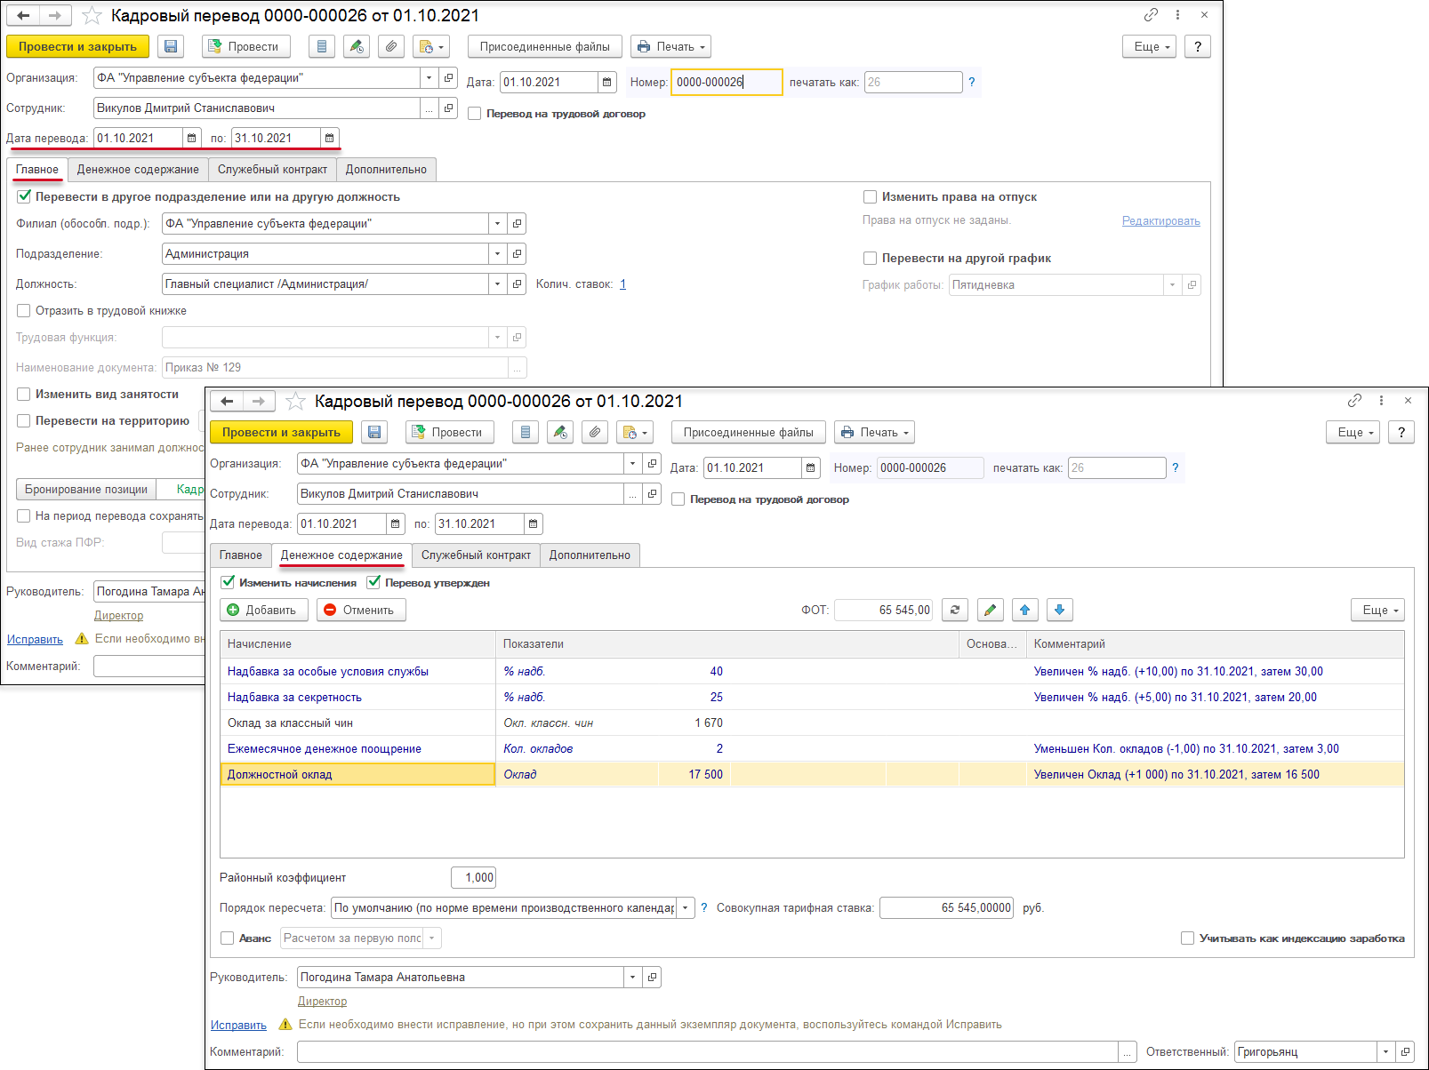Click the save diskette icon in front window
Image resolution: width=1429 pixels, height=1070 pixels.
[374, 432]
